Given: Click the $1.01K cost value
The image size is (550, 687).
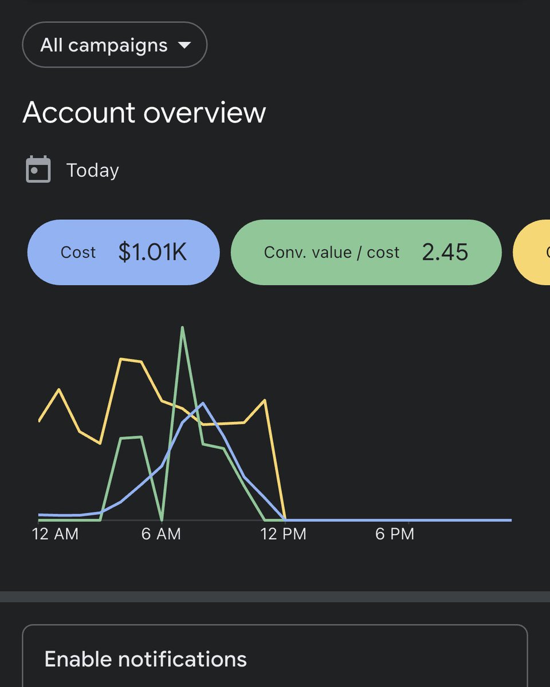Looking at the screenshot, I should pyautogui.click(x=152, y=252).
